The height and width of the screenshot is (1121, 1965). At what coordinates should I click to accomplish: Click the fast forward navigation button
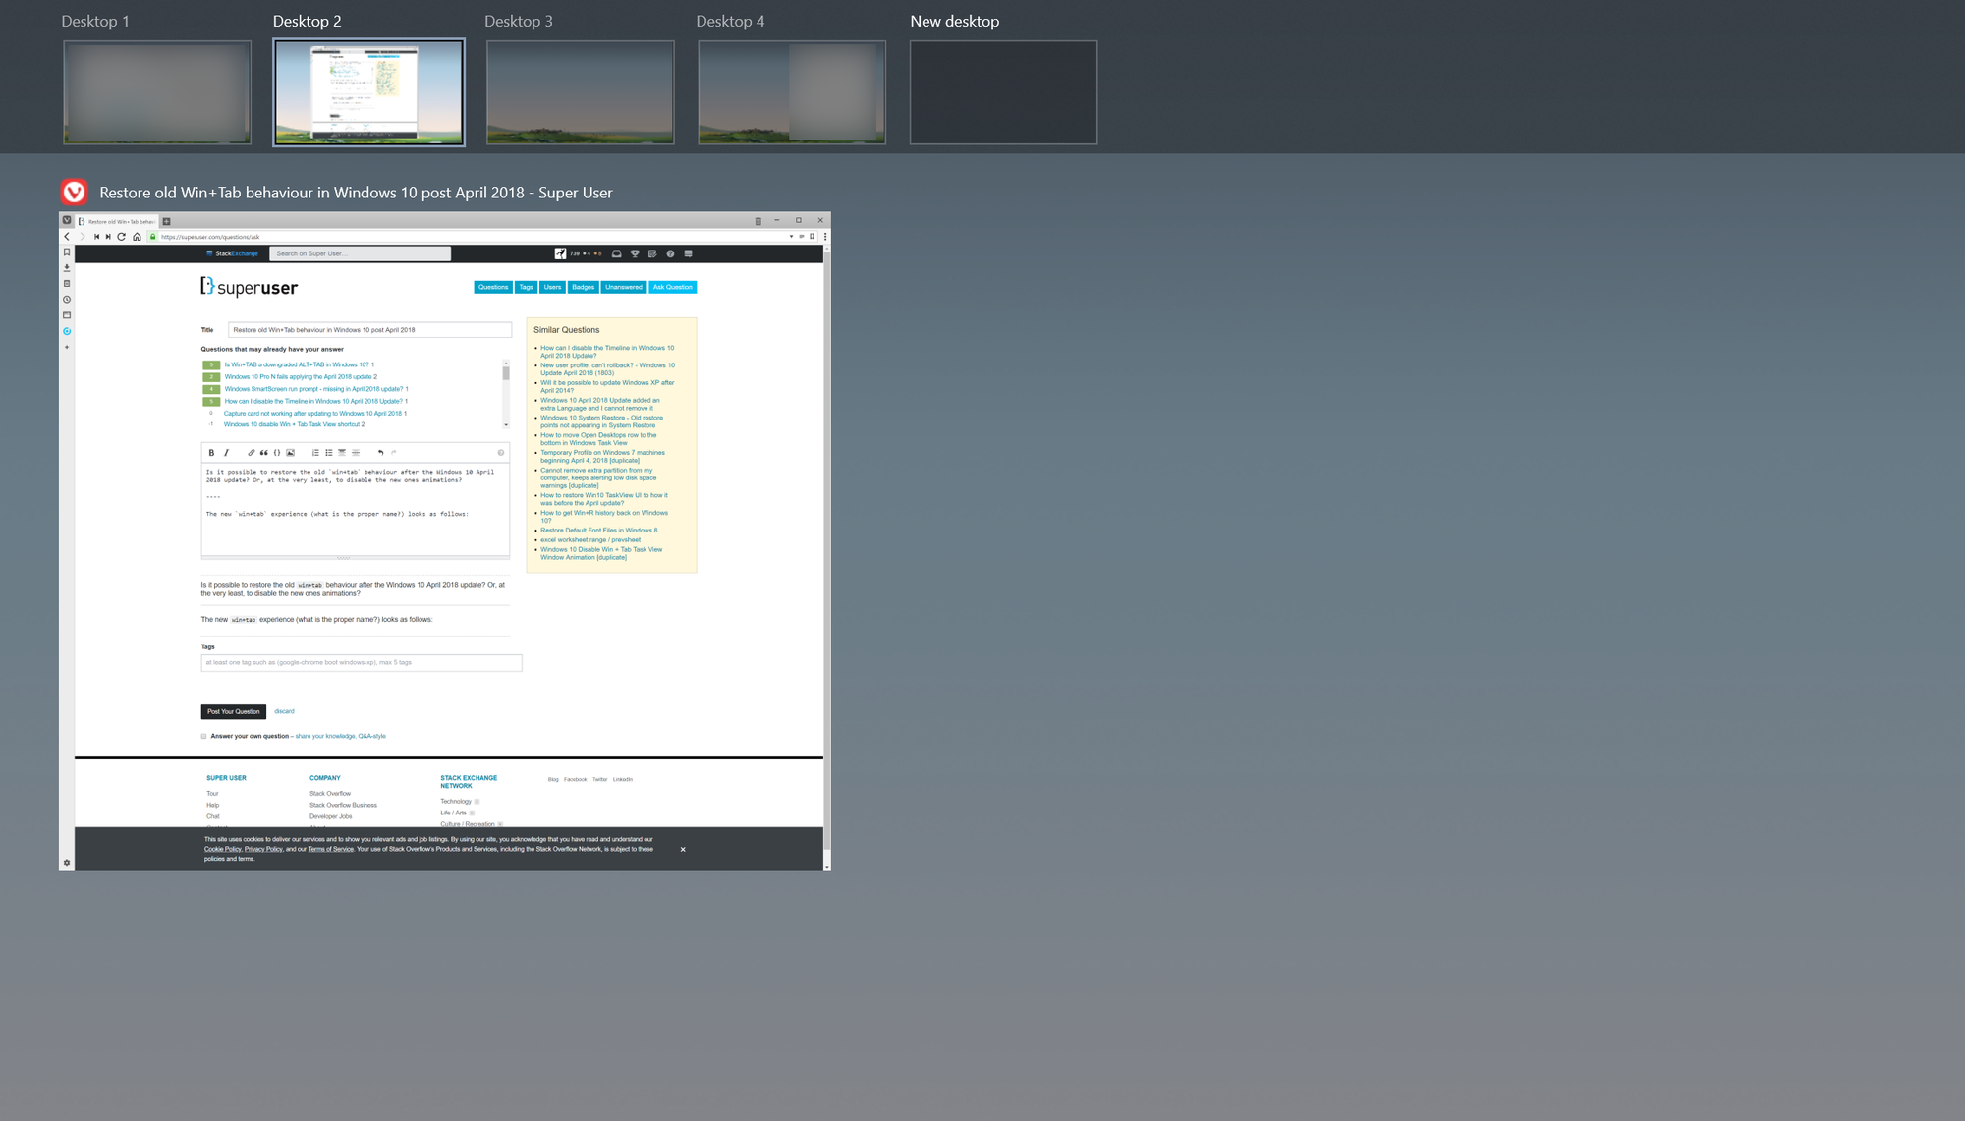(x=108, y=237)
